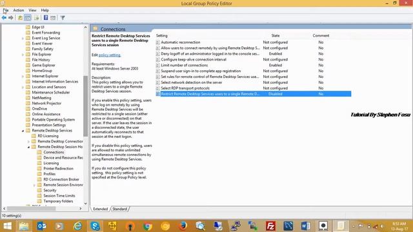This screenshot has height=232, width=413.
Task: Toggle the Show/Hide Action Pane toolbar icon
Action: click(x=53, y=17)
